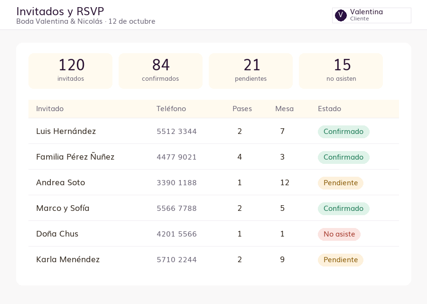Click Mesa value 12 for Andrea Soto
427x304 pixels.
point(285,183)
